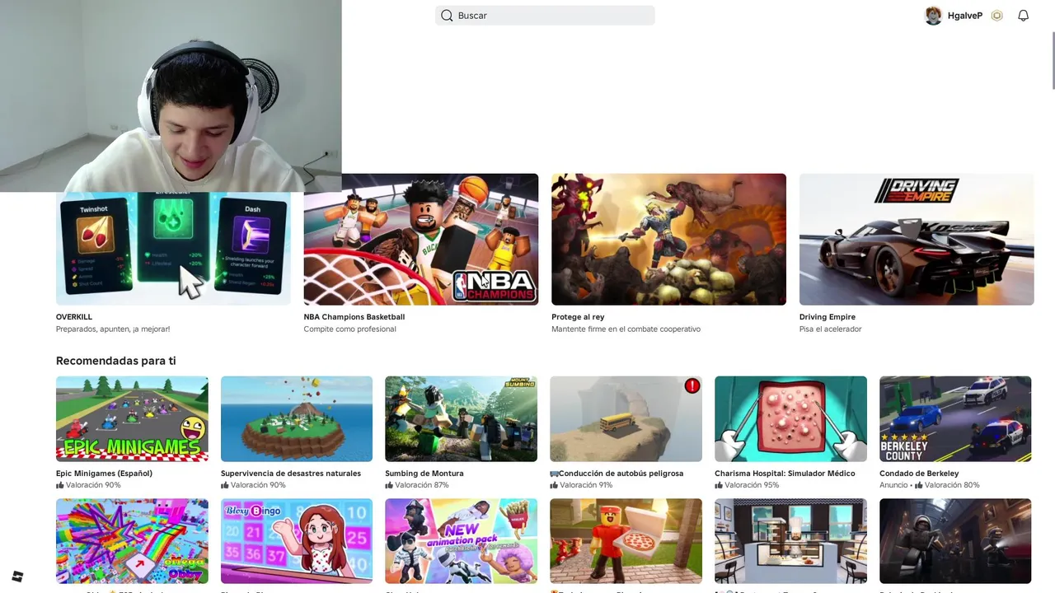Click 'Mantente firme en el combate cooperativo' text
1055x593 pixels.
(x=626, y=329)
